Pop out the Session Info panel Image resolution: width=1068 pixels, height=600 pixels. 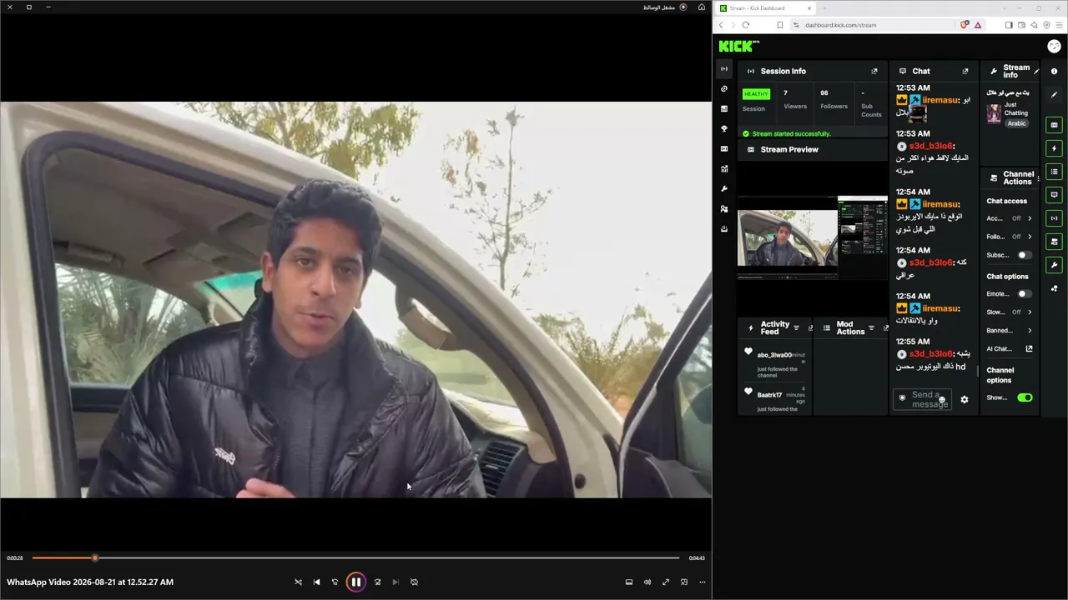click(874, 71)
